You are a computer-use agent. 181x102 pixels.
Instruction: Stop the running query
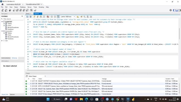[x=44, y=17]
